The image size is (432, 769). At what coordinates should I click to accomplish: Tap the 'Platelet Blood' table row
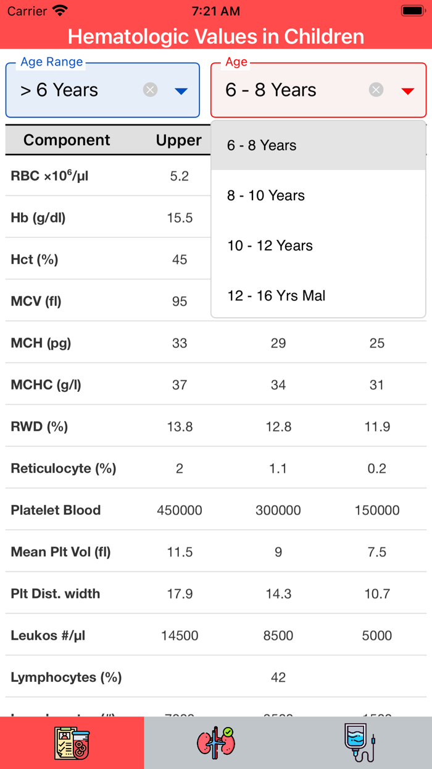pos(55,509)
